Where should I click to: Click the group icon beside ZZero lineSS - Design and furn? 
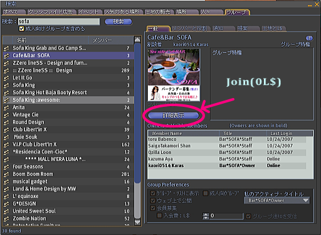pos(6,63)
